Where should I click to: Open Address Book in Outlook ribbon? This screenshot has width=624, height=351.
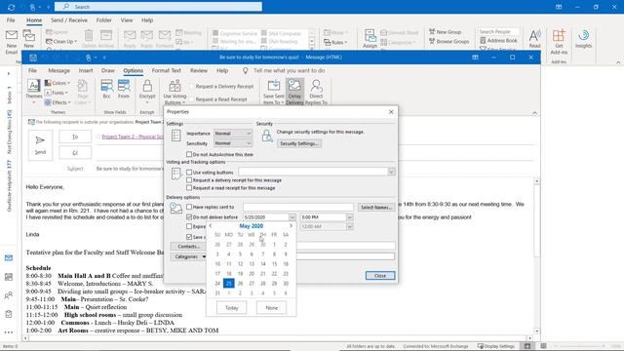point(498,41)
